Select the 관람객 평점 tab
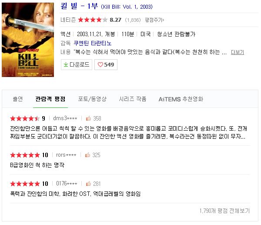 [50, 99]
